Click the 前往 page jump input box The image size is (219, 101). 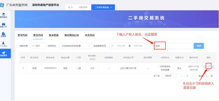tap(206, 76)
